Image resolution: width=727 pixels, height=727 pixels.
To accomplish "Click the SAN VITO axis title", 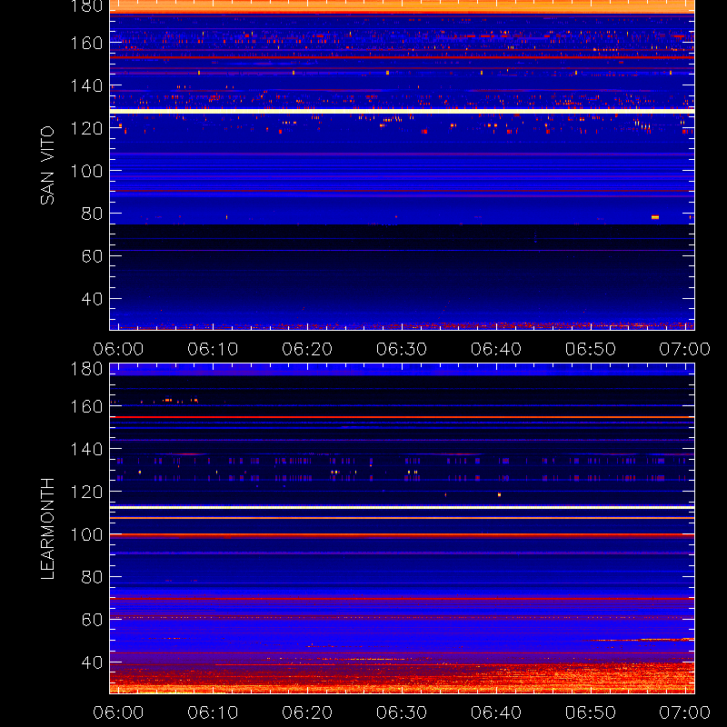I will tap(47, 165).
